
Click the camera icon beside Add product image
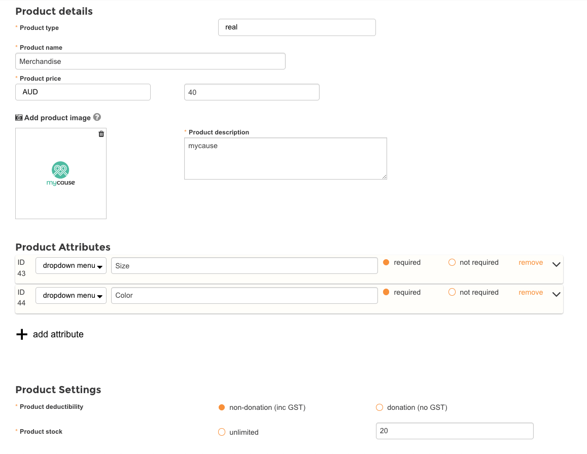tap(19, 118)
